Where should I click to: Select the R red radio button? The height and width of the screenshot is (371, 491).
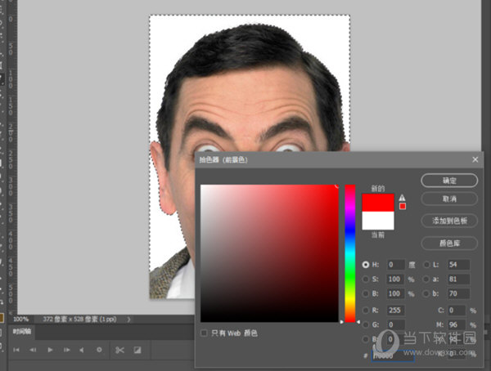pos(365,311)
